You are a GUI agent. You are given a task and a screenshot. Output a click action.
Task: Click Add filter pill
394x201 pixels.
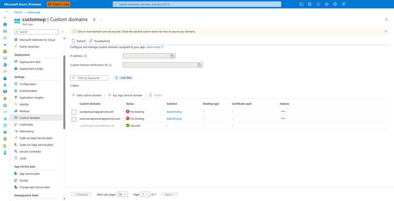(123, 78)
